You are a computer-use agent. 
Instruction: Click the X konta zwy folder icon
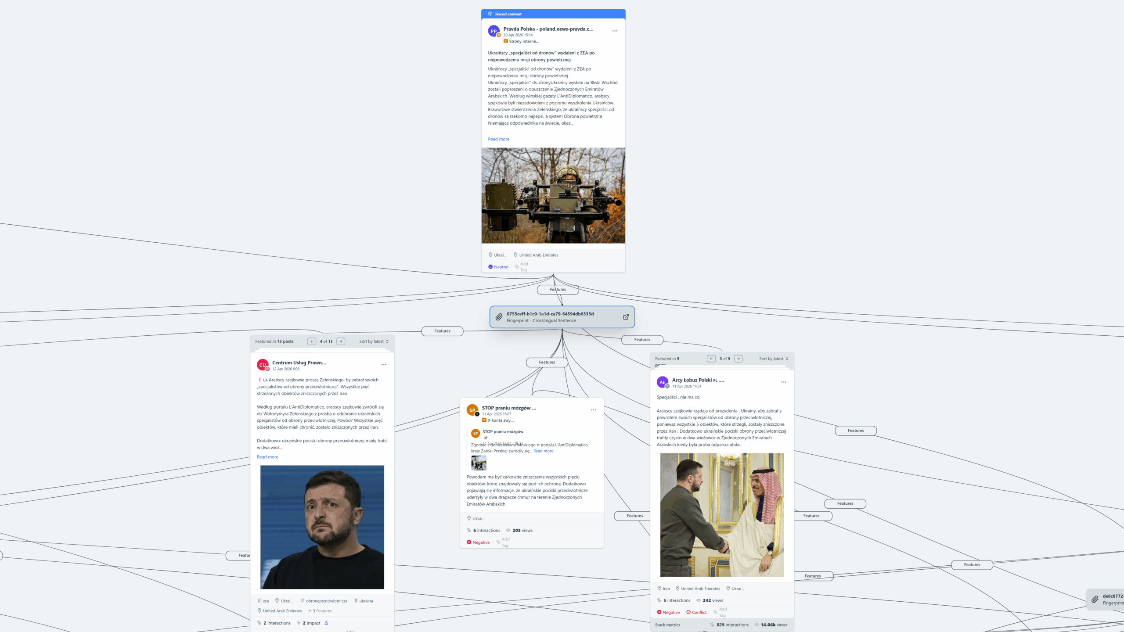(x=484, y=420)
